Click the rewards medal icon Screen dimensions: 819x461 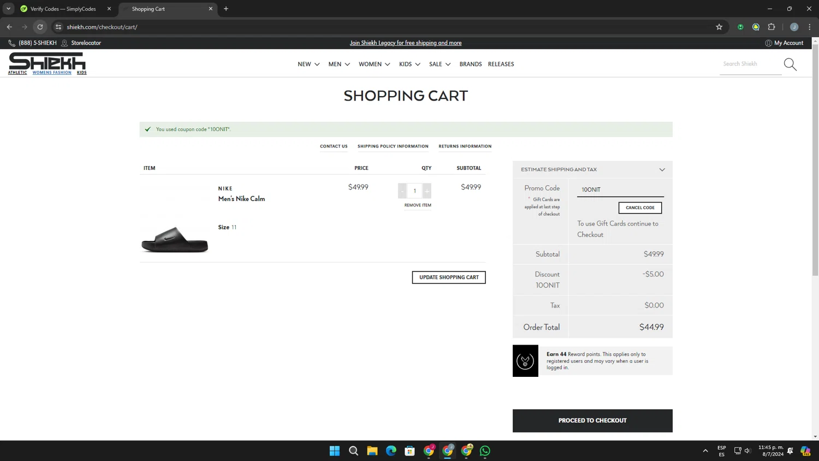pos(525,361)
